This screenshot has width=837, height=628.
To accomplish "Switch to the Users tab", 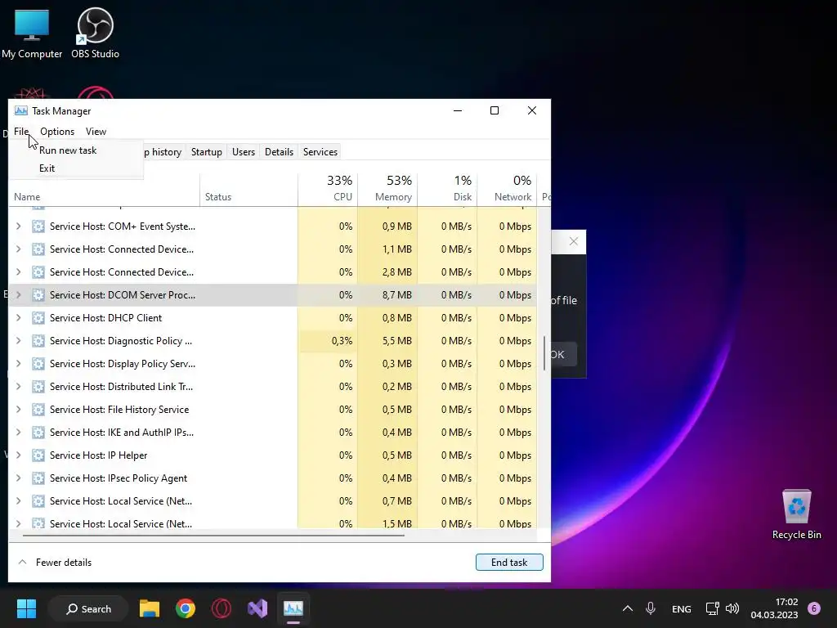I will pos(244,152).
